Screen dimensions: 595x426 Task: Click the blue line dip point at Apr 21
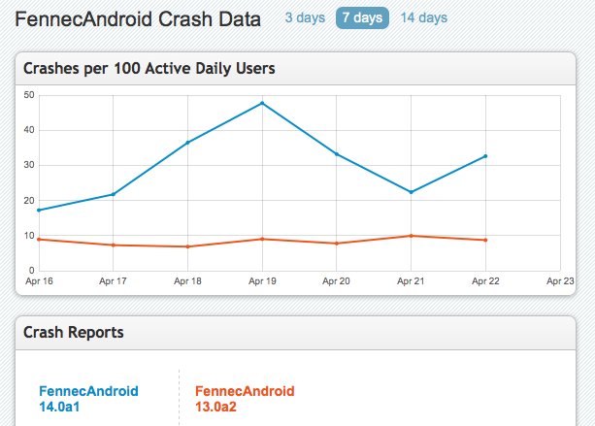pyautogui.click(x=411, y=192)
